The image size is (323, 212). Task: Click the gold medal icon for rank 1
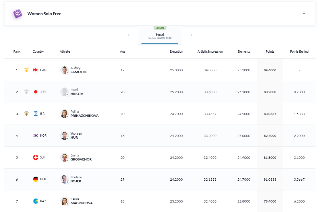(x=27, y=70)
